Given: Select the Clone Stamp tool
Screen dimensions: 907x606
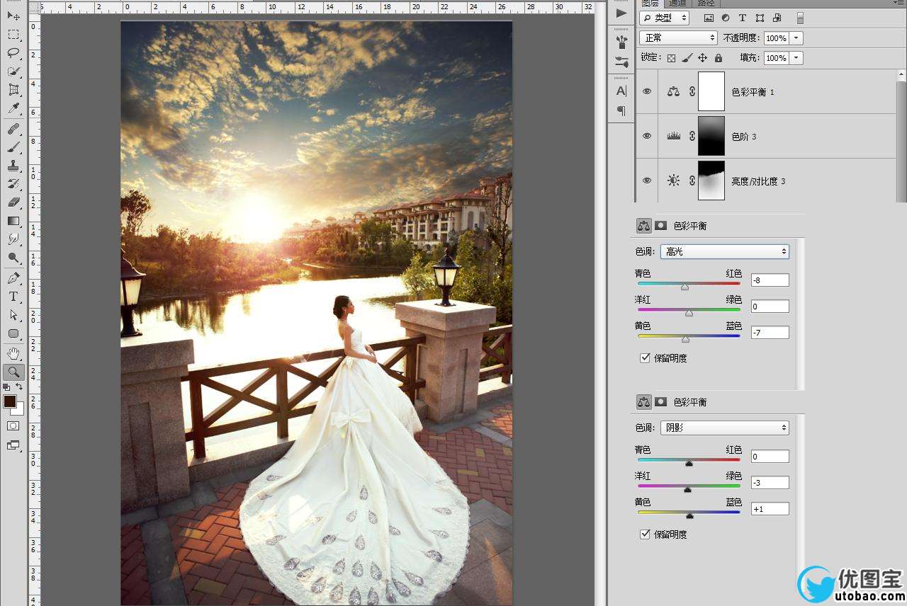Looking at the screenshot, I should pyautogui.click(x=13, y=166).
